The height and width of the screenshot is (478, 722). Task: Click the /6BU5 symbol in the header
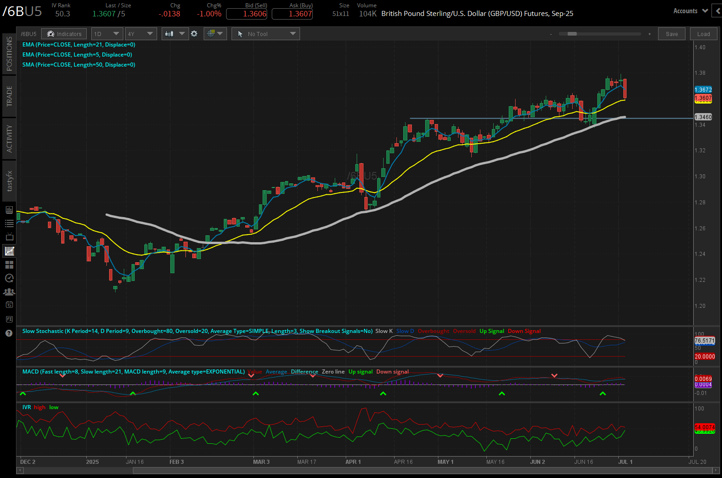point(22,11)
